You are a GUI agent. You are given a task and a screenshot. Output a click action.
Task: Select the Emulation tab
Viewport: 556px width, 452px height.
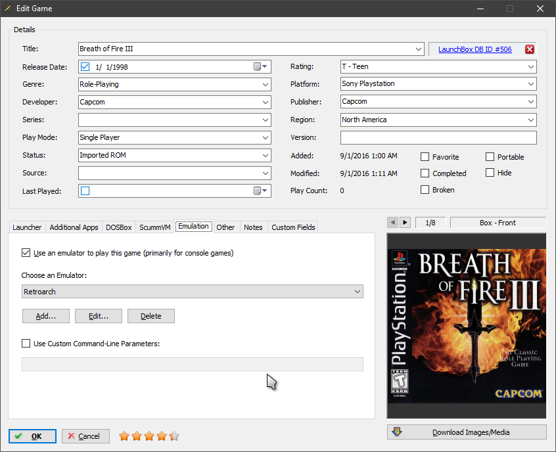(x=193, y=226)
